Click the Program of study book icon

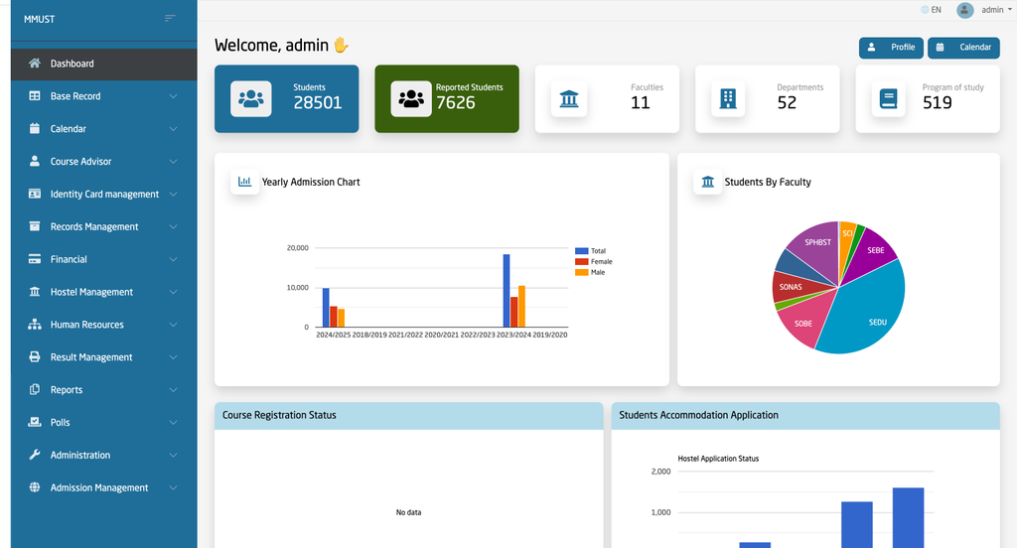[x=888, y=99]
